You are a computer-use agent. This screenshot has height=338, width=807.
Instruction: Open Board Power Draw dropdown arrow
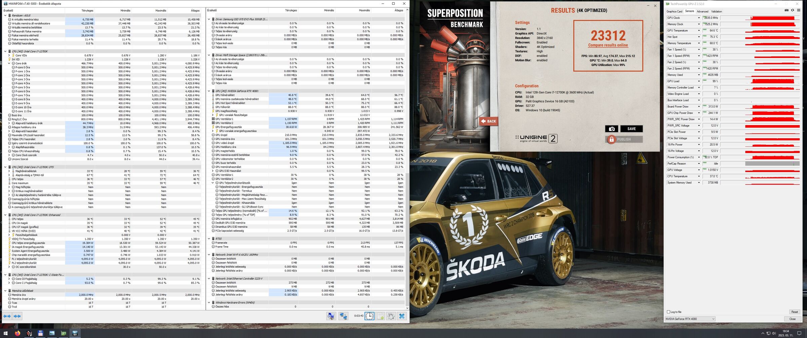pos(699,107)
